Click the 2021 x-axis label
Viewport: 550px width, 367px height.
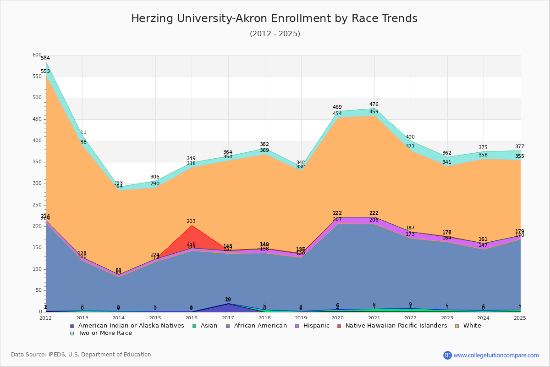tap(374, 318)
